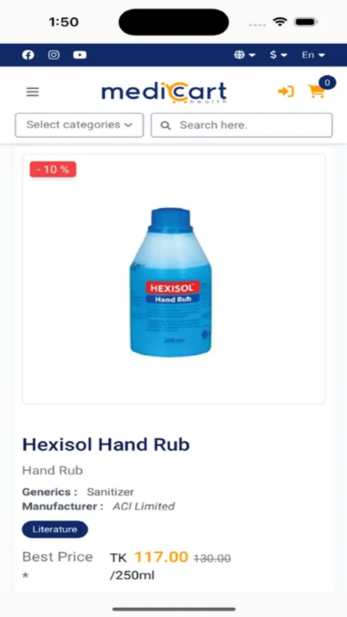Open the shopping cart

coord(316,91)
